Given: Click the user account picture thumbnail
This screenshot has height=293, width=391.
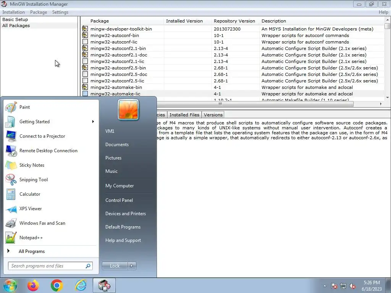Looking at the screenshot, I should (128, 109).
